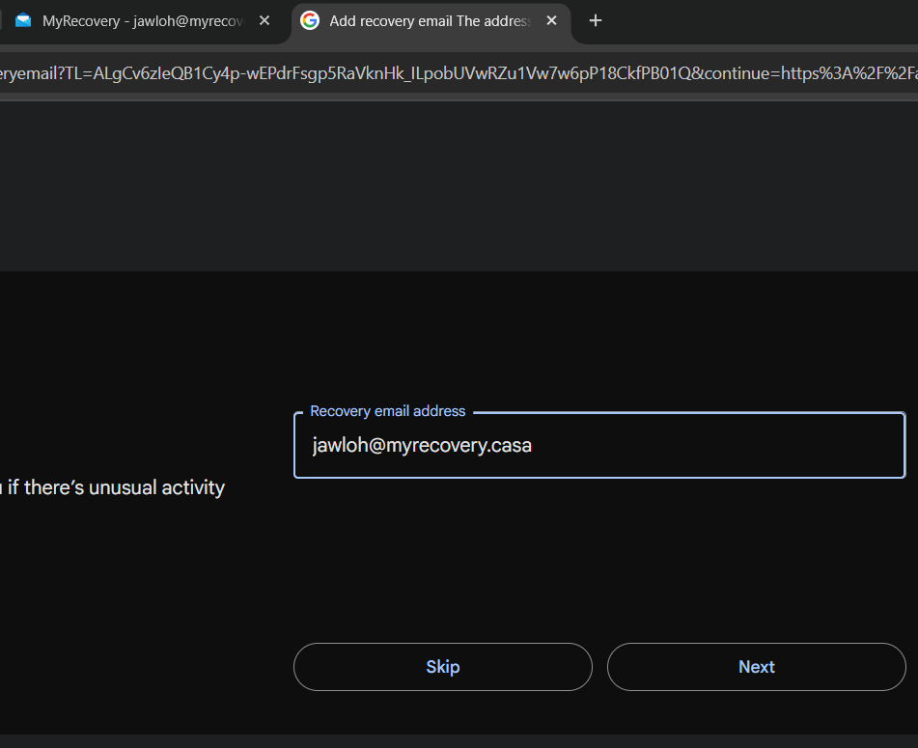Select the Add recovery email tab

click(x=430, y=20)
